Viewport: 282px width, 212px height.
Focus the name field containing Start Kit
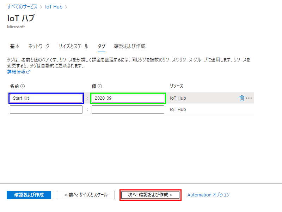[x=46, y=98]
